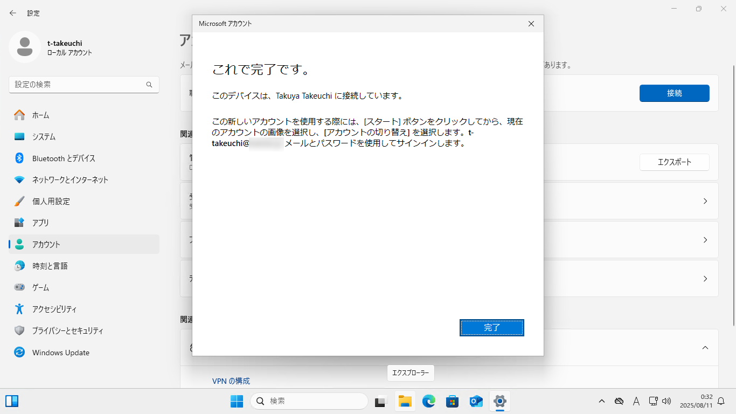Click the 完了 button in the dialog

[x=492, y=327]
